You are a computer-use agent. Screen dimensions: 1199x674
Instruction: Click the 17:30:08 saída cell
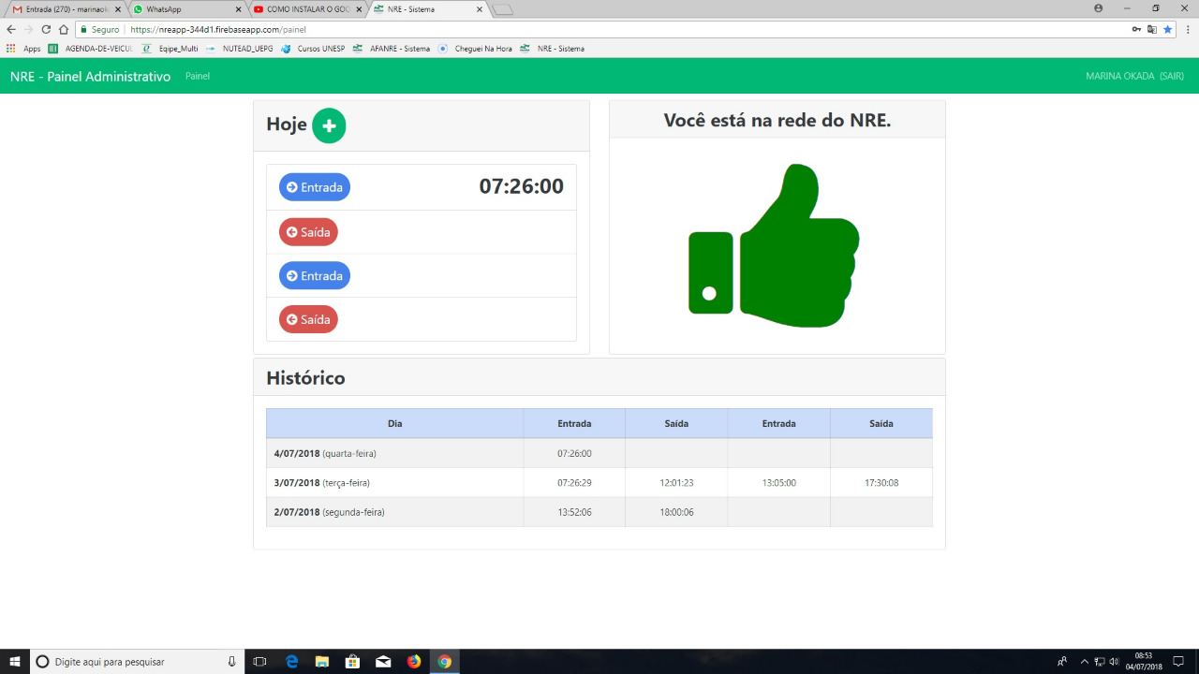[881, 483]
